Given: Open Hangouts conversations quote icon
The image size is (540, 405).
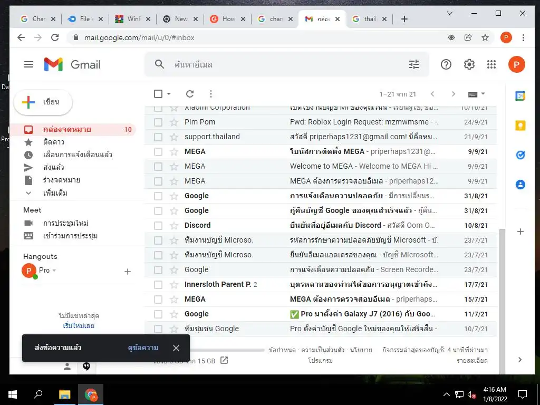Looking at the screenshot, I should (86, 367).
